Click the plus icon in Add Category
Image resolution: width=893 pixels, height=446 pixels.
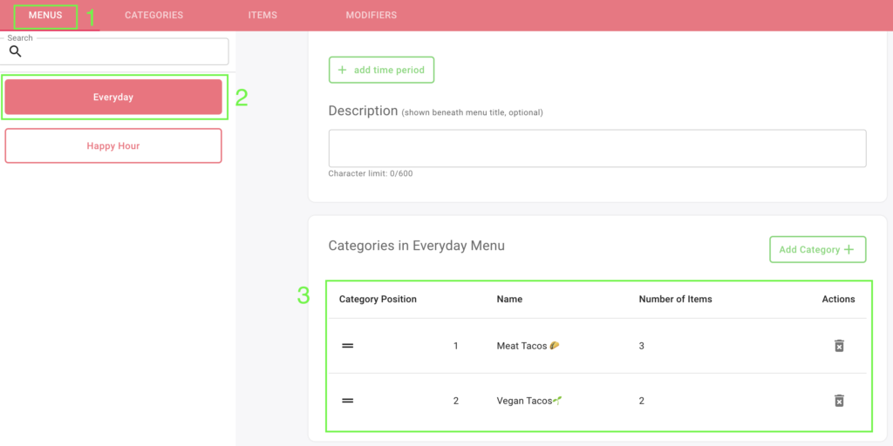[x=849, y=249]
